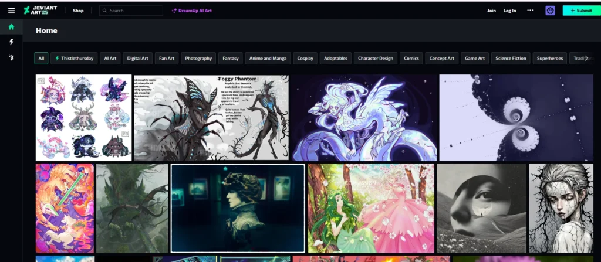Select the Character Design category
Screen dimensions: 601x262
(x=376, y=58)
